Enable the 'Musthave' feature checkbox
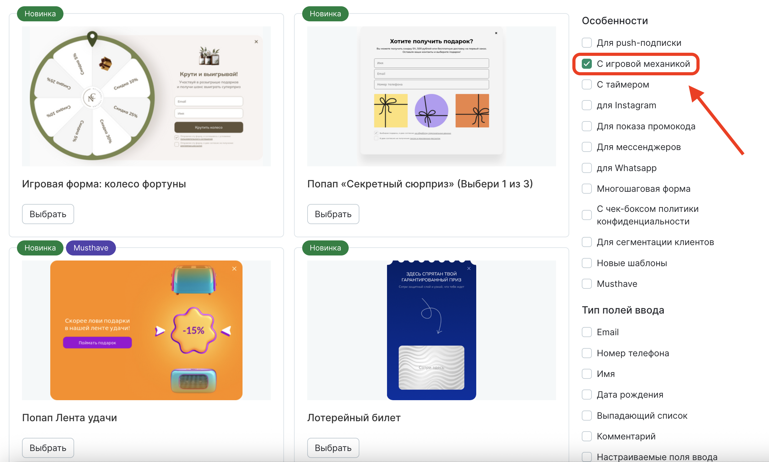 pos(586,284)
